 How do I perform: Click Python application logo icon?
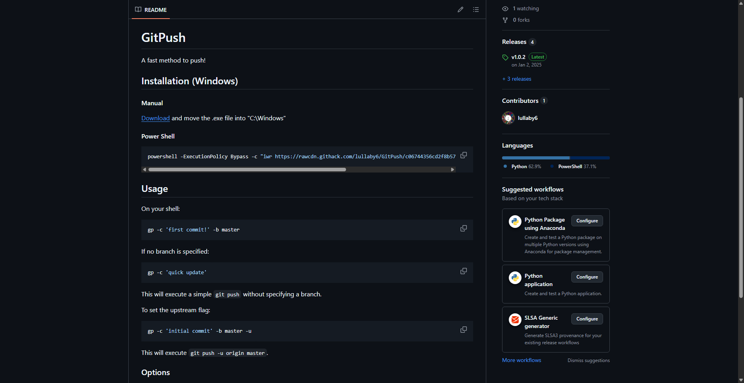tap(515, 278)
